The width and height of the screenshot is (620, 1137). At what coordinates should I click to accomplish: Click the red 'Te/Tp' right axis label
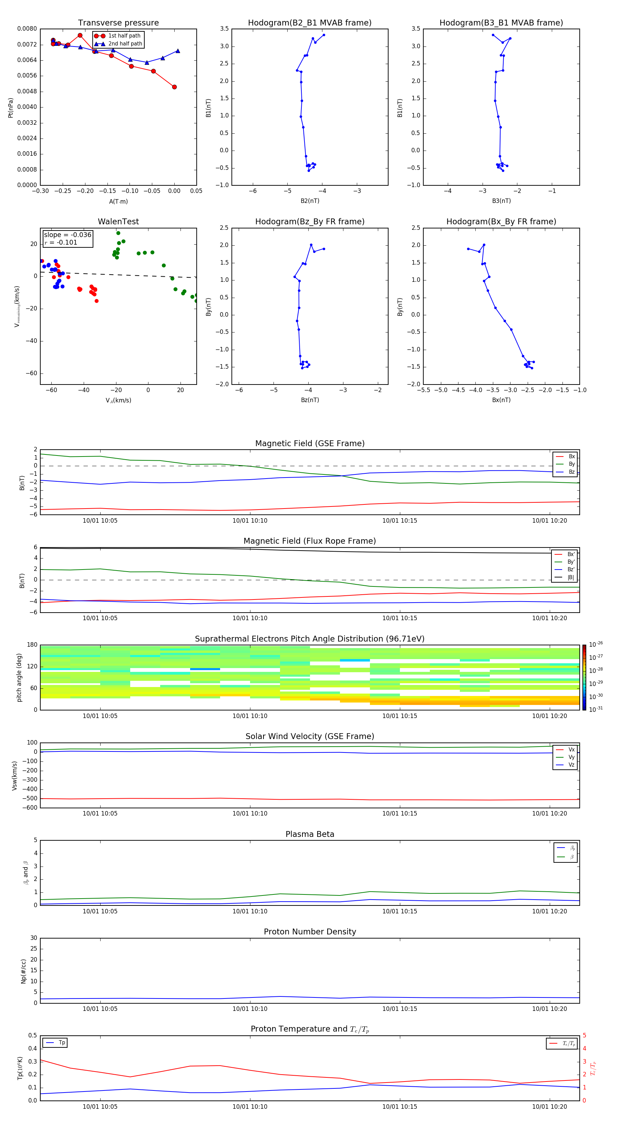pyautogui.click(x=593, y=1068)
